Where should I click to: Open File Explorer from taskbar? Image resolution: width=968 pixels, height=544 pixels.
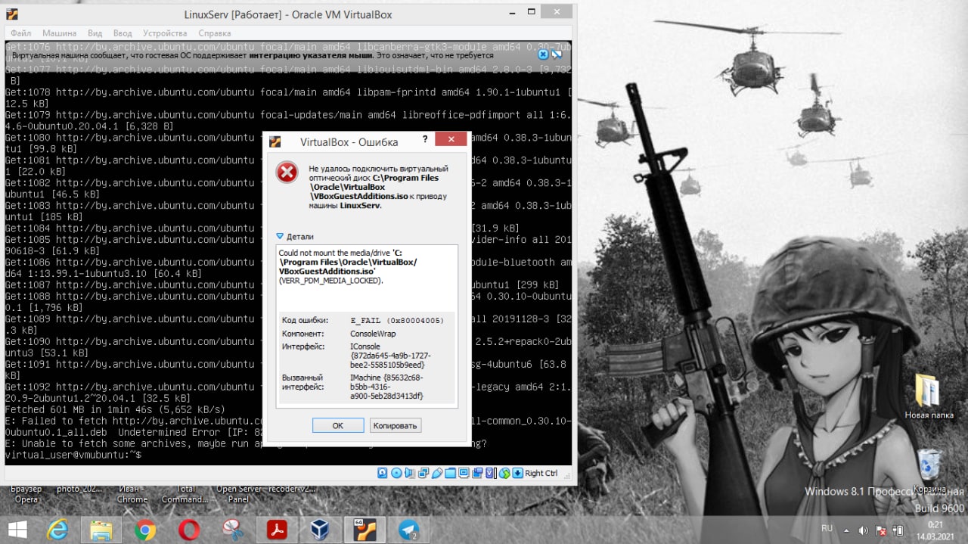point(101,529)
